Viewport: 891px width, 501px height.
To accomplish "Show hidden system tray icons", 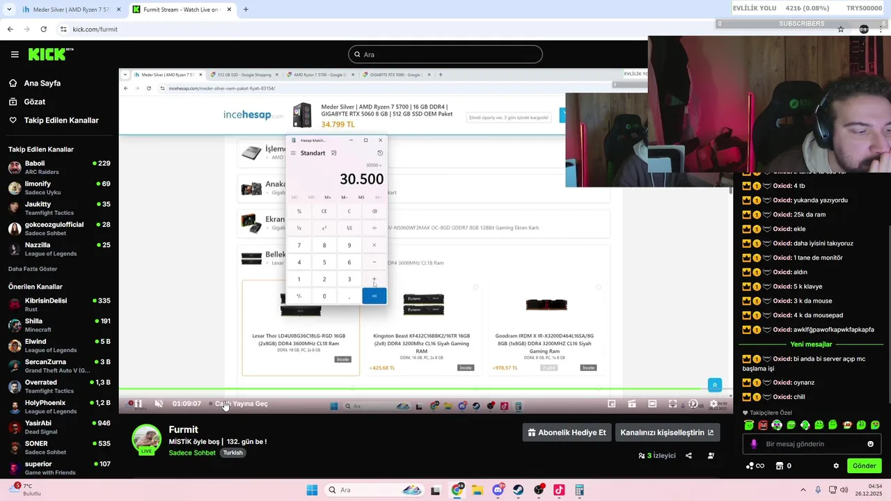I will tap(803, 490).
